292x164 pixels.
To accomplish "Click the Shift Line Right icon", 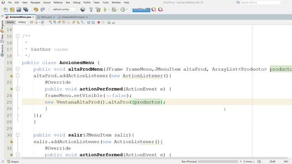I will point(93,22).
